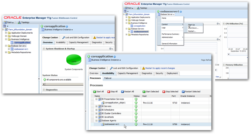Click the Stop All red icon
Screen dimensions: 251x134
point(109,92)
